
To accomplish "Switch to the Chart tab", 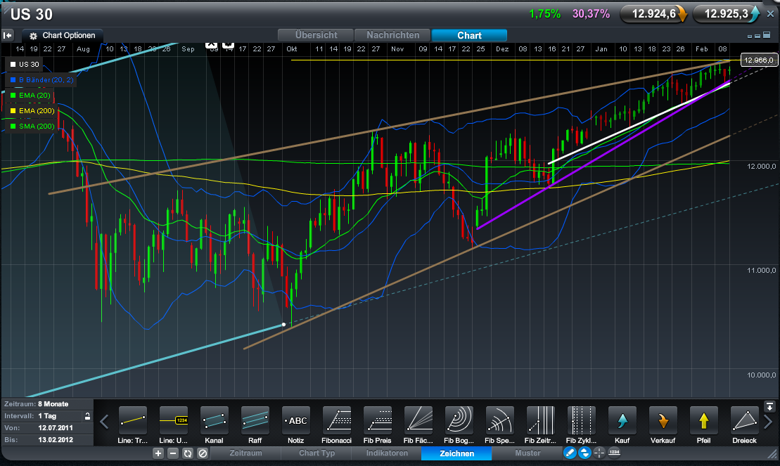I will pos(469,35).
